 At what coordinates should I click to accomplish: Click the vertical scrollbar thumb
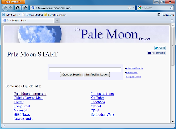click(x=173, y=46)
